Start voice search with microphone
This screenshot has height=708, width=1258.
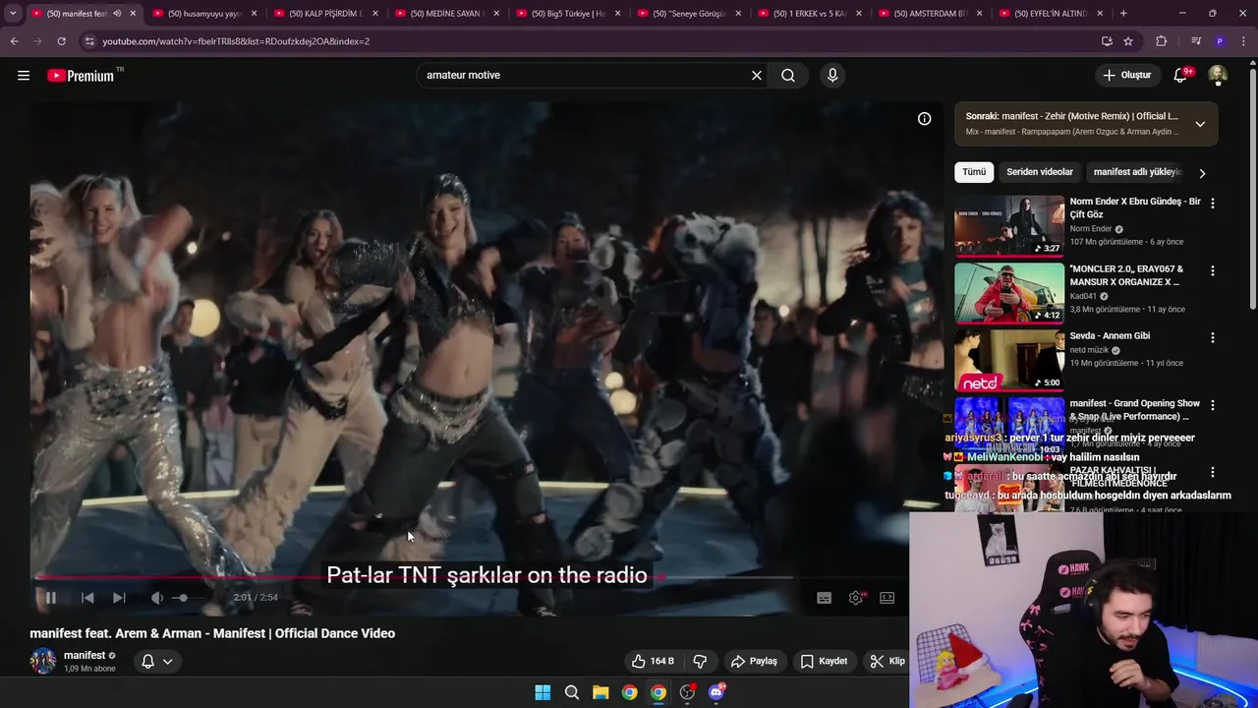point(832,76)
